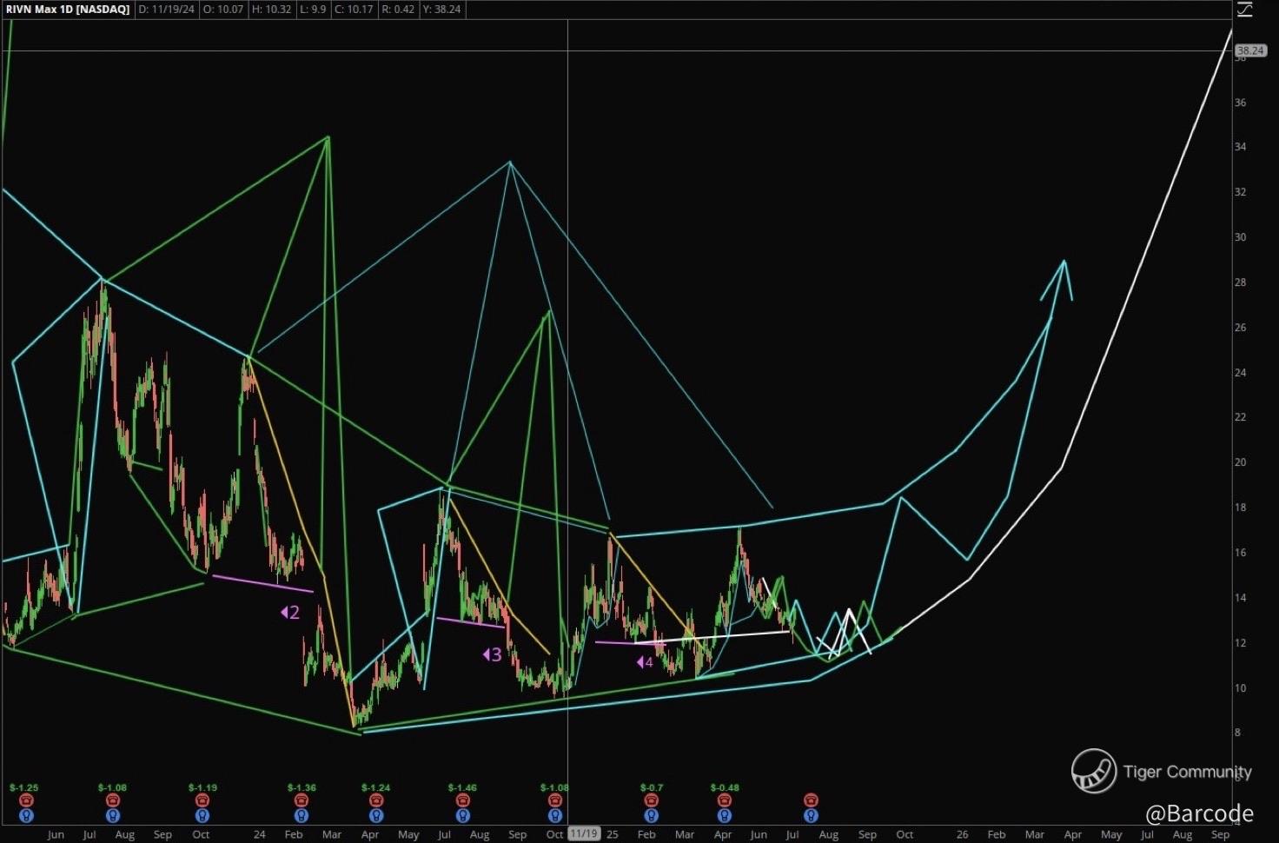Open the blue lightbulb icon under $-0.7
Viewport: 1279px width, 843px height.
pyautogui.click(x=651, y=816)
